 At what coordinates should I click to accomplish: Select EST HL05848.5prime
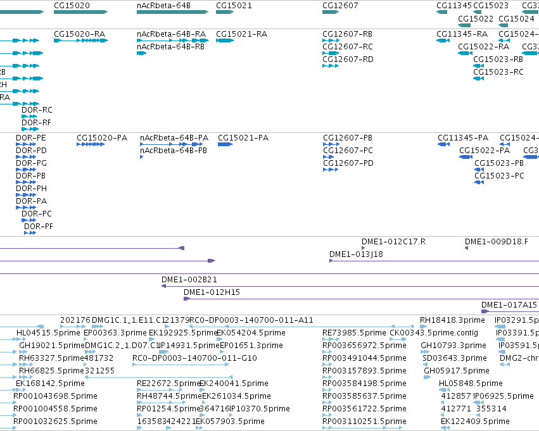click(x=471, y=384)
